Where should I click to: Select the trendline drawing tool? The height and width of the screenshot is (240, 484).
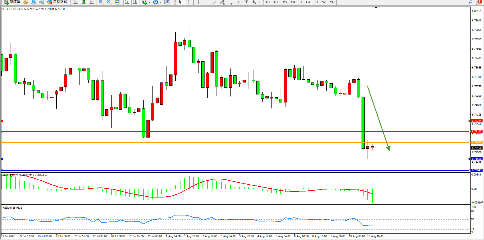click(x=214, y=2)
